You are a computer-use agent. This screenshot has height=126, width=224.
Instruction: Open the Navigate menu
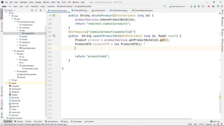click(x=23, y=2)
